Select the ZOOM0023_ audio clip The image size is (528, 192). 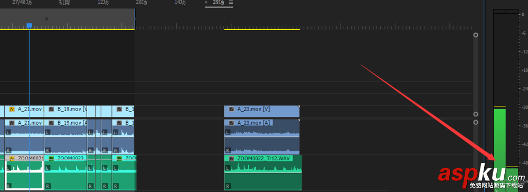tap(65, 172)
